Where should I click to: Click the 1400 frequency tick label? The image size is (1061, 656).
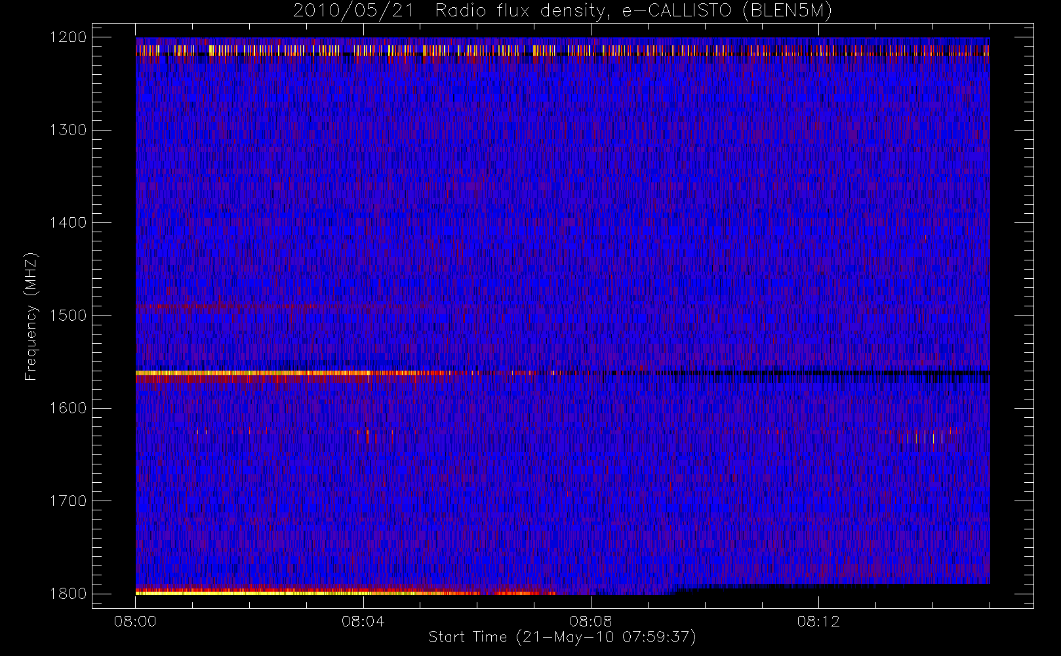pos(68,223)
